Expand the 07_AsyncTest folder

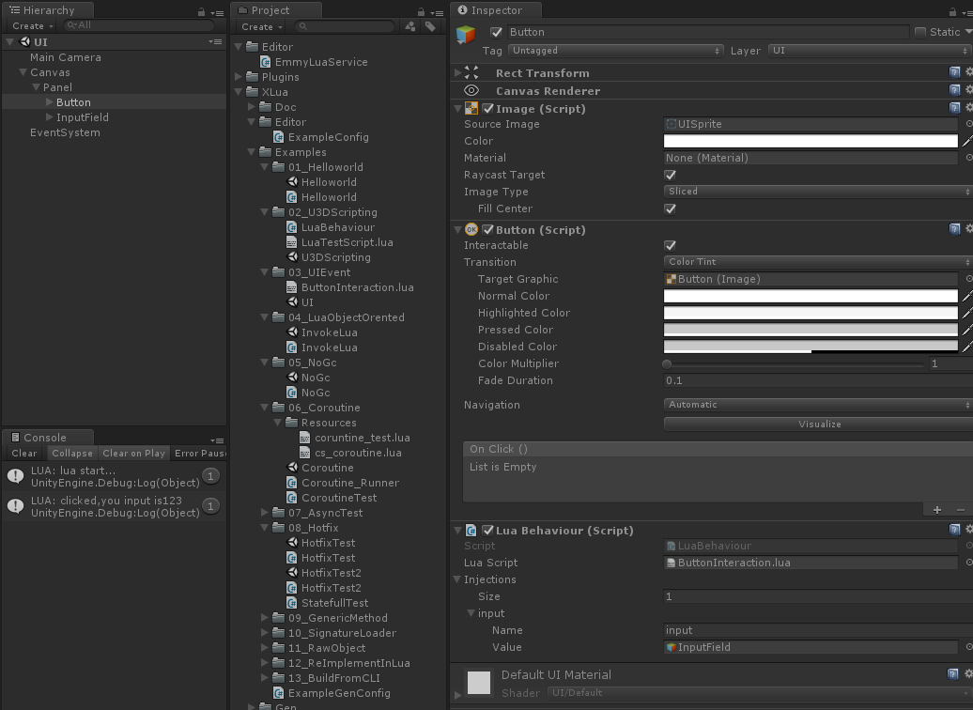coord(264,512)
